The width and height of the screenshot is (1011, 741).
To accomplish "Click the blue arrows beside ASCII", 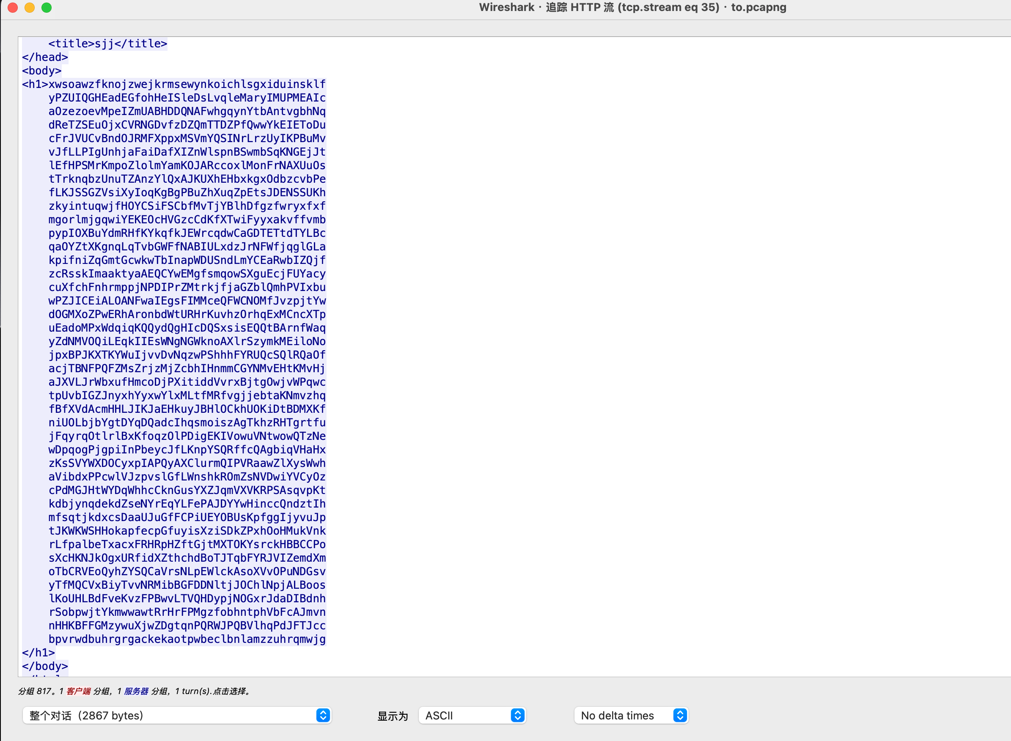I will 518,716.
